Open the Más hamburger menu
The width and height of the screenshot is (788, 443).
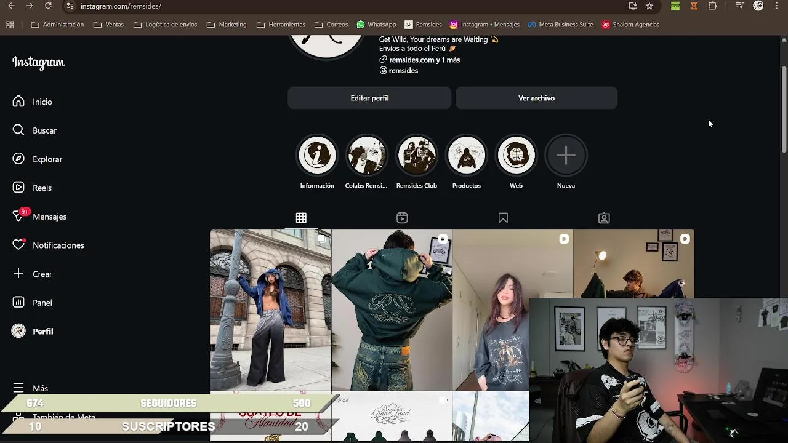point(30,388)
